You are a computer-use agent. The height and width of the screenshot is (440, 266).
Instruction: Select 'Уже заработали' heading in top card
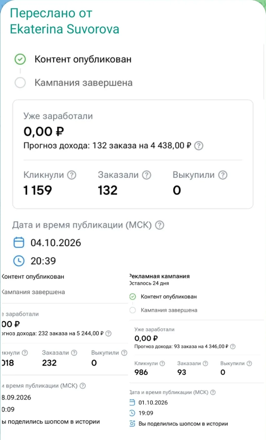58,116
